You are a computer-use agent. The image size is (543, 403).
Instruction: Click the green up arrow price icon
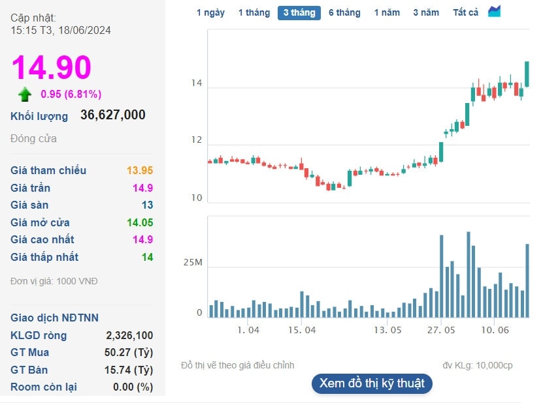[x=25, y=95]
